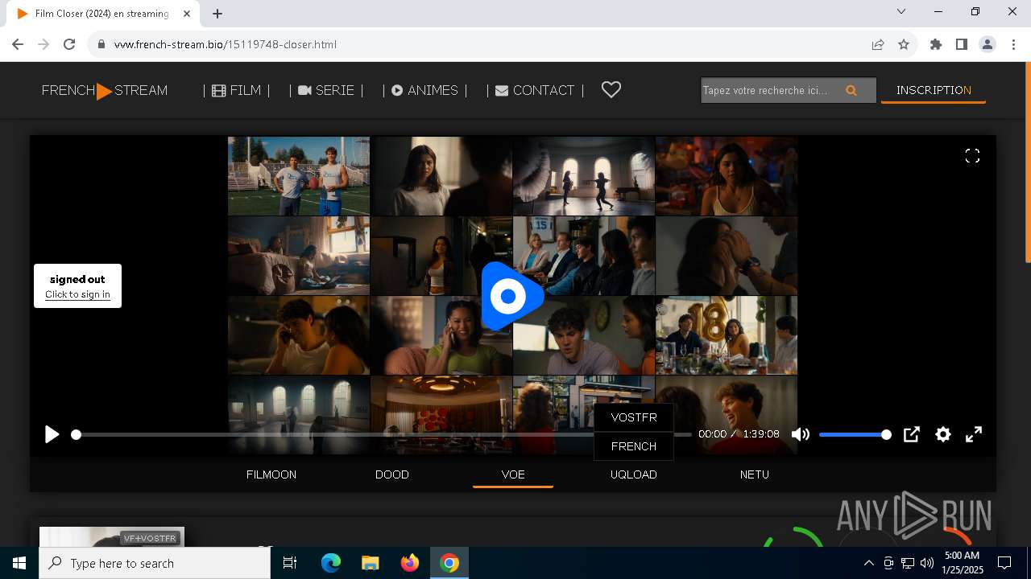Reload the current page
The width and height of the screenshot is (1031, 579).
pyautogui.click(x=69, y=44)
